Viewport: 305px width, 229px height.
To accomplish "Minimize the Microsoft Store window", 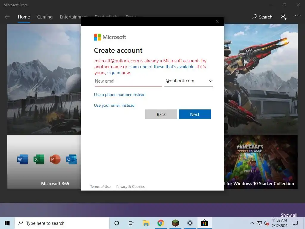I will (x=271, y=5).
